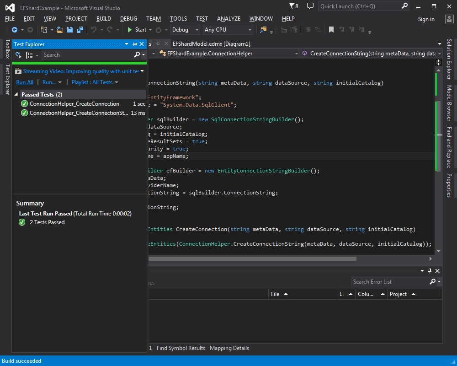Viewport: 457px width, 366px height.
Task: Click the Previous Bookmark icon
Action: point(341,29)
